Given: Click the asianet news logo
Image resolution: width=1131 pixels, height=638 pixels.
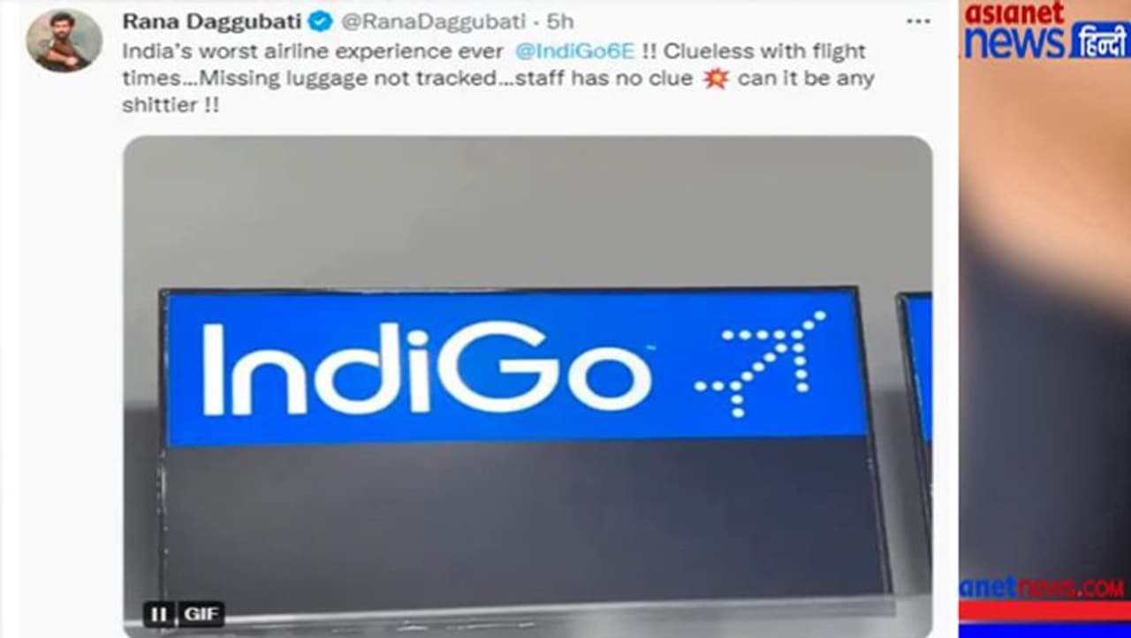Looking at the screenshot, I should tap(1013, 29).
